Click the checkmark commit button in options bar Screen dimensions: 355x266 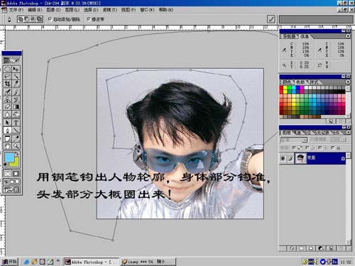[271, 19]
